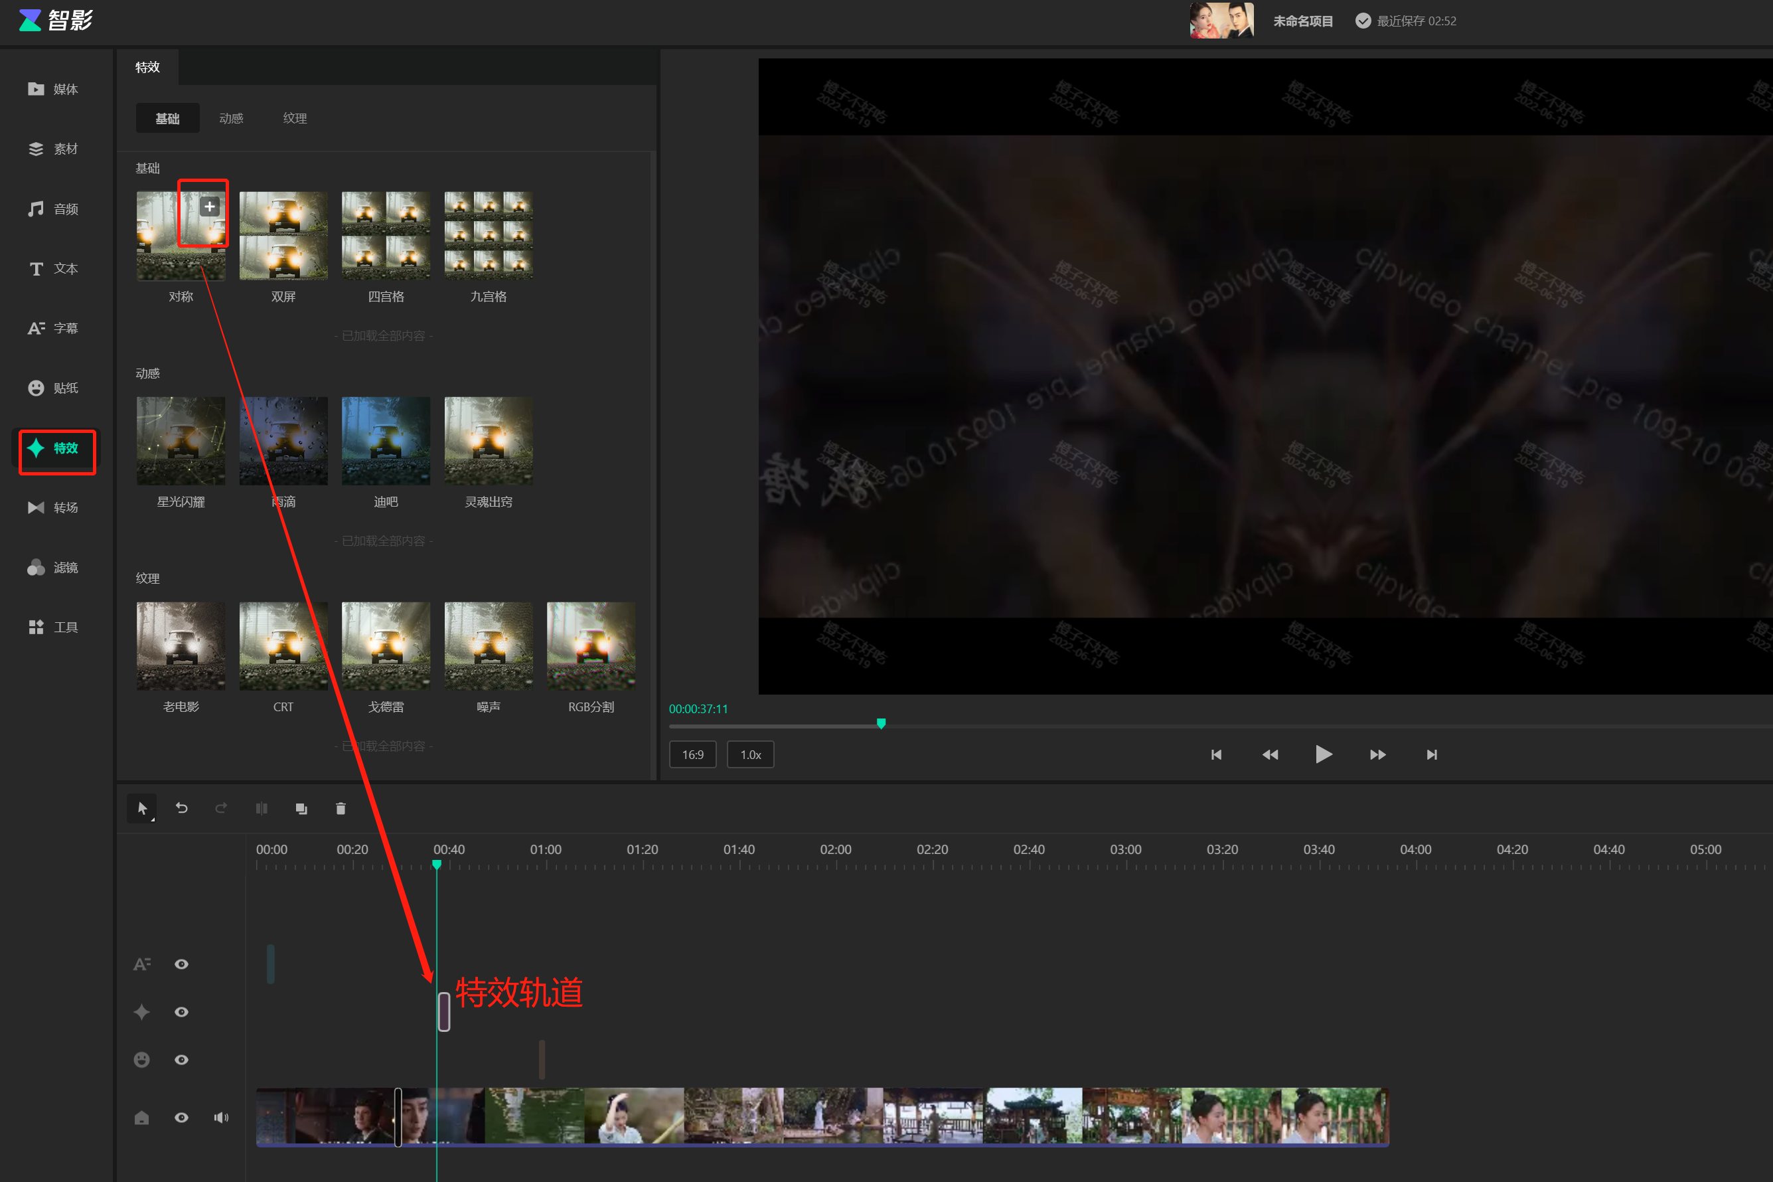Select the 迪吧 effect thumbnail
This screenshot has height=1182, width=1773.
tap(386, 441)
